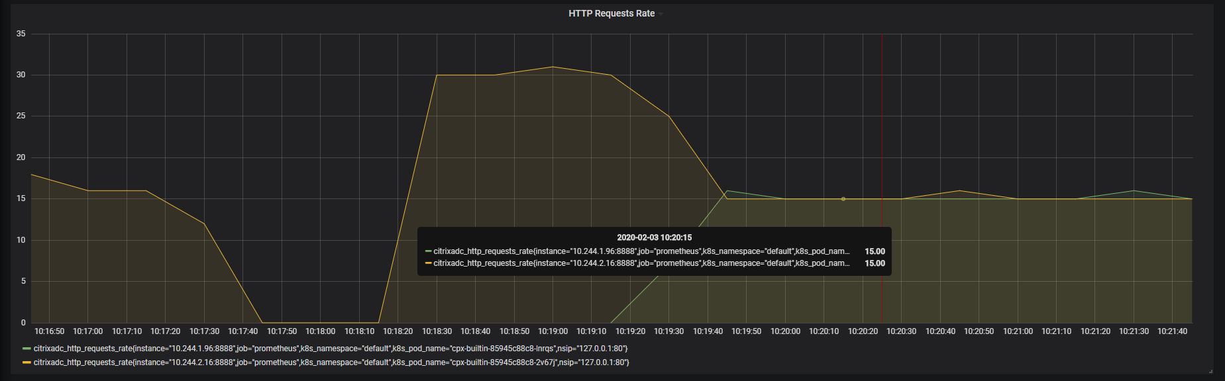Toggle legend series with instance 10.244.1.96:8888
The image size is (1225, 381).
point(331,349)
